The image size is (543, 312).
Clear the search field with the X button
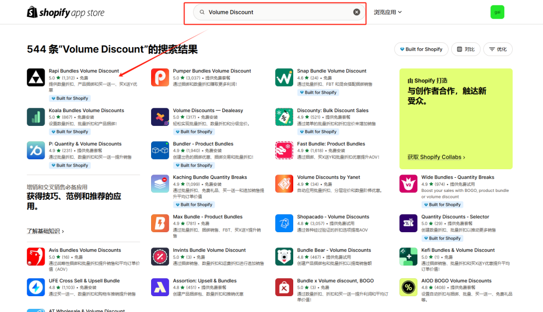356,12
